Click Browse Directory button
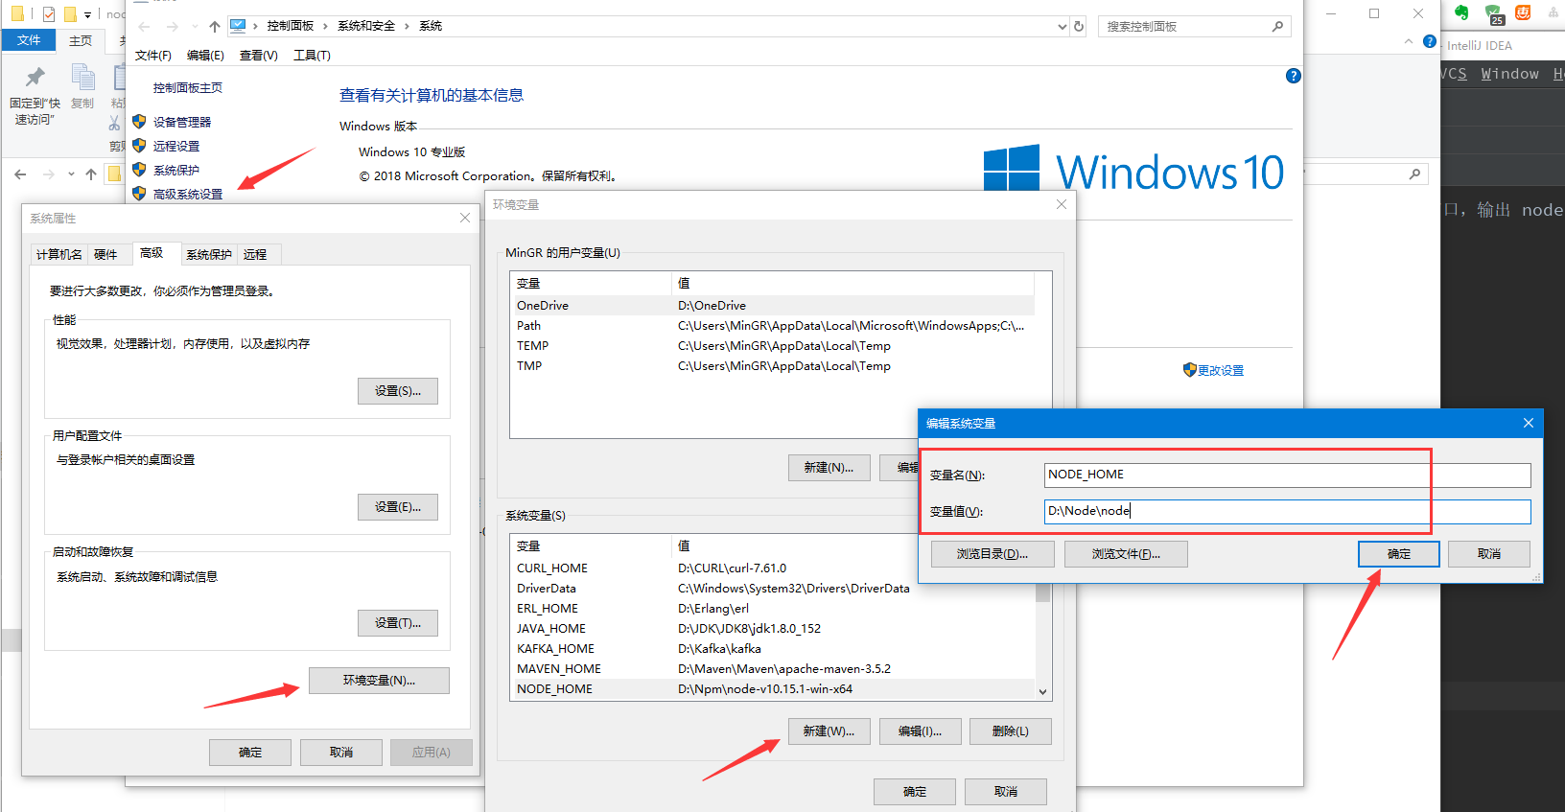Screen dimensions: 1565x812 pyautogui.click(x=992, y=554)
